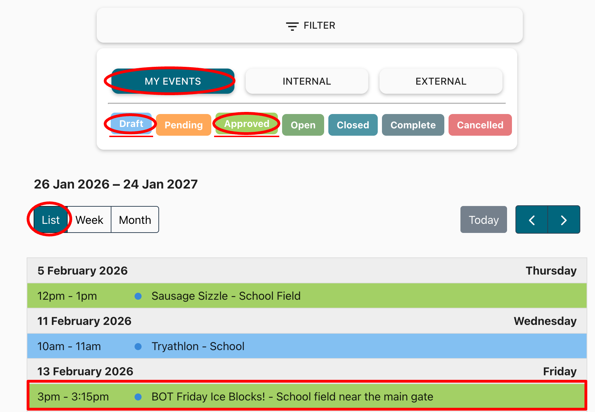Toggle the Draft status filter
The image size is (595, 412).
click(131, 124)
